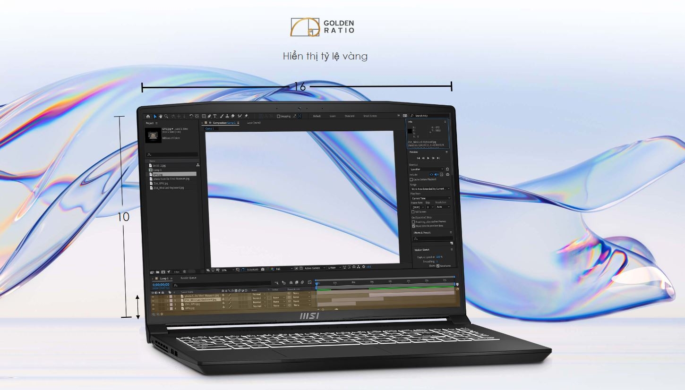Switch to the Small Screen workspace
The image size is (685, 390).
click(x=370, y=116)
